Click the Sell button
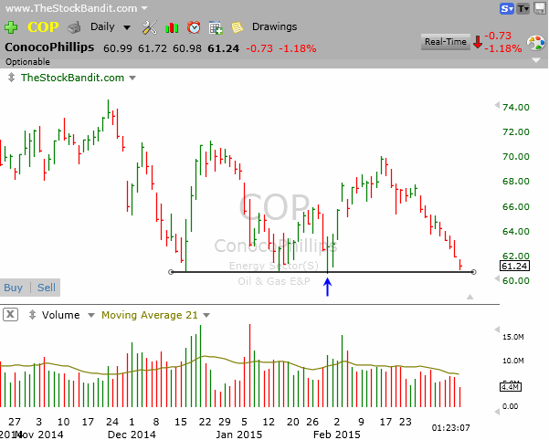The width and height of the screenshot is (549, 440). [47, 288]
